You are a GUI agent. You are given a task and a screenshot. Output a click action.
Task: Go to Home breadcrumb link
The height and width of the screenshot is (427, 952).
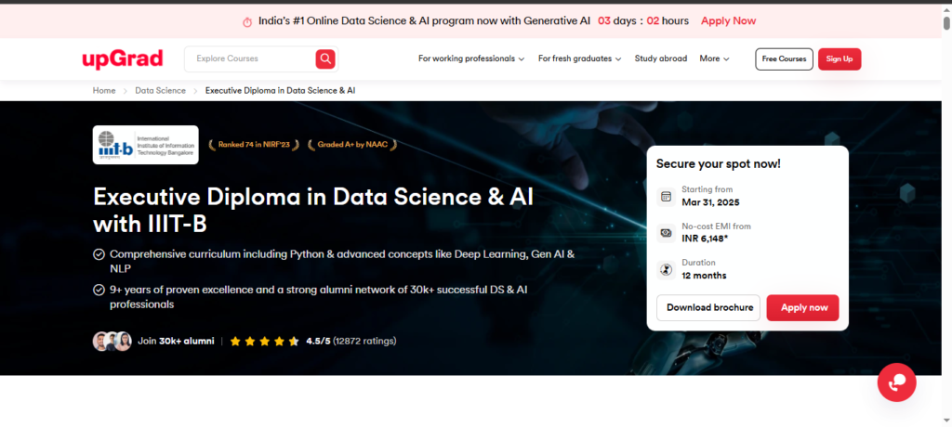[104, 90]
